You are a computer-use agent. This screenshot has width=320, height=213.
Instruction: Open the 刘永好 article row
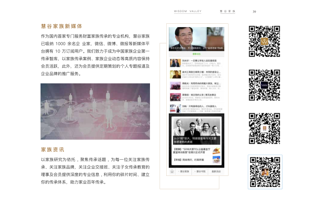[x=196, y=63]
